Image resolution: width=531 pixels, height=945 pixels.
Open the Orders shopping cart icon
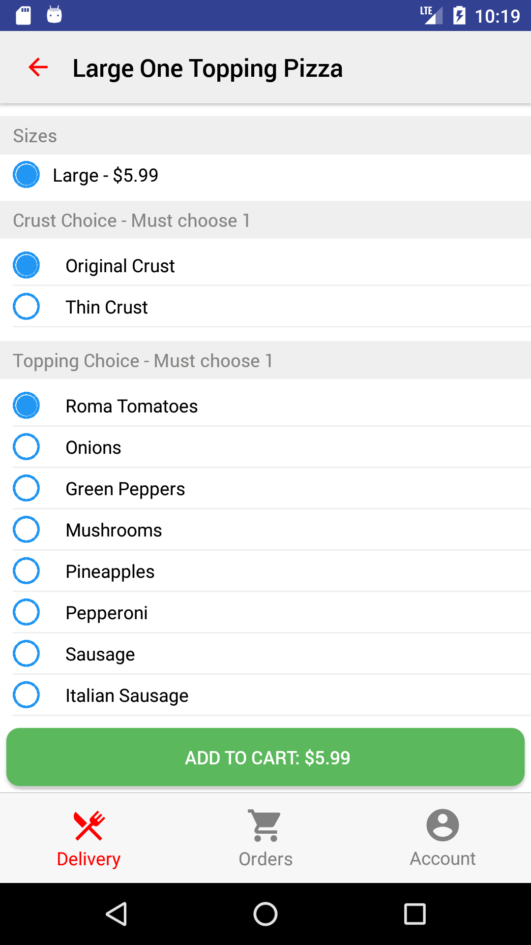pyautogui.click(x=265, y=825)
